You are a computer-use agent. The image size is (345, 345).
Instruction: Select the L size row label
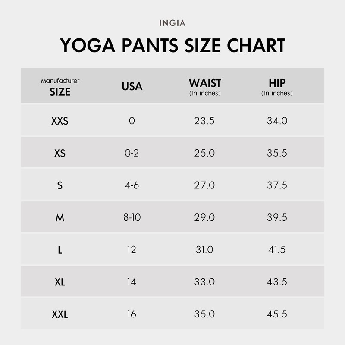pos(60,250)
